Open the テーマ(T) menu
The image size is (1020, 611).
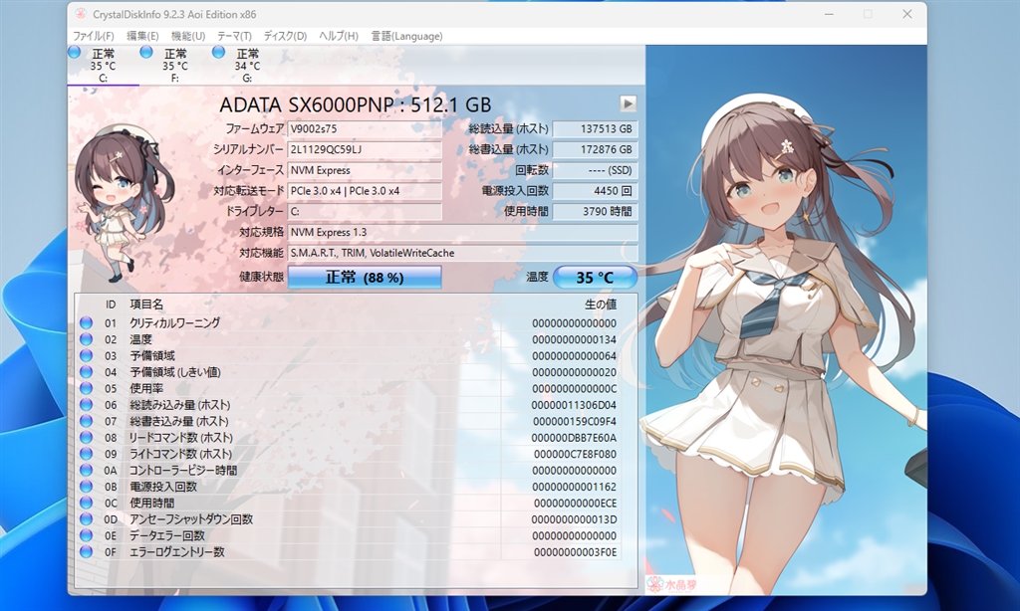pyautogui.click(x=234, y=36)
